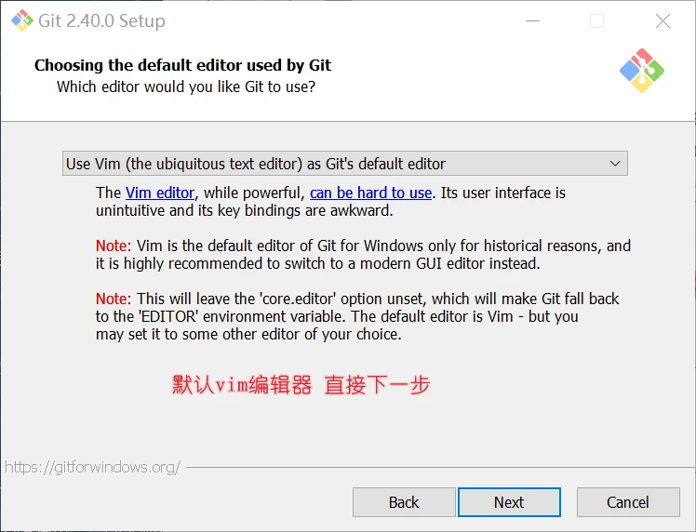Cancel the Git installation

point(628,502)
